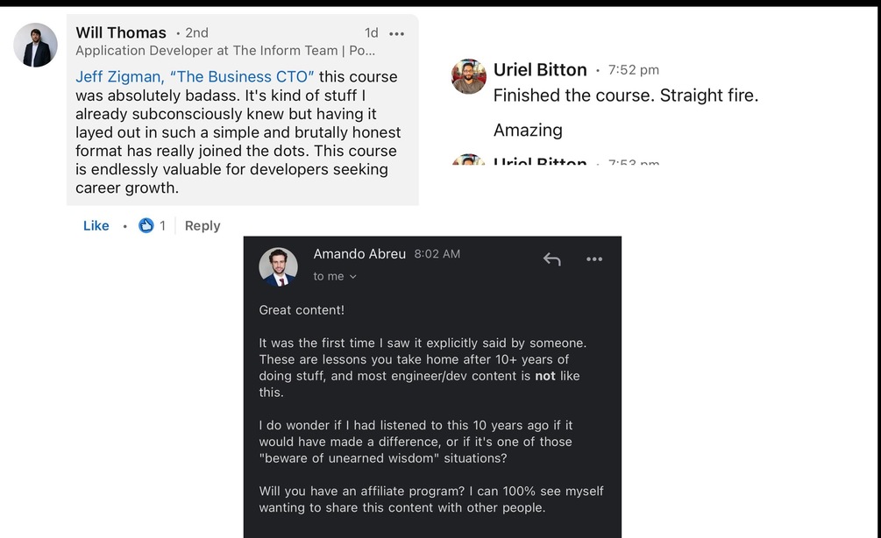Reply to Will Thomas's comment

pyautogui.click(x=202, y=225)
